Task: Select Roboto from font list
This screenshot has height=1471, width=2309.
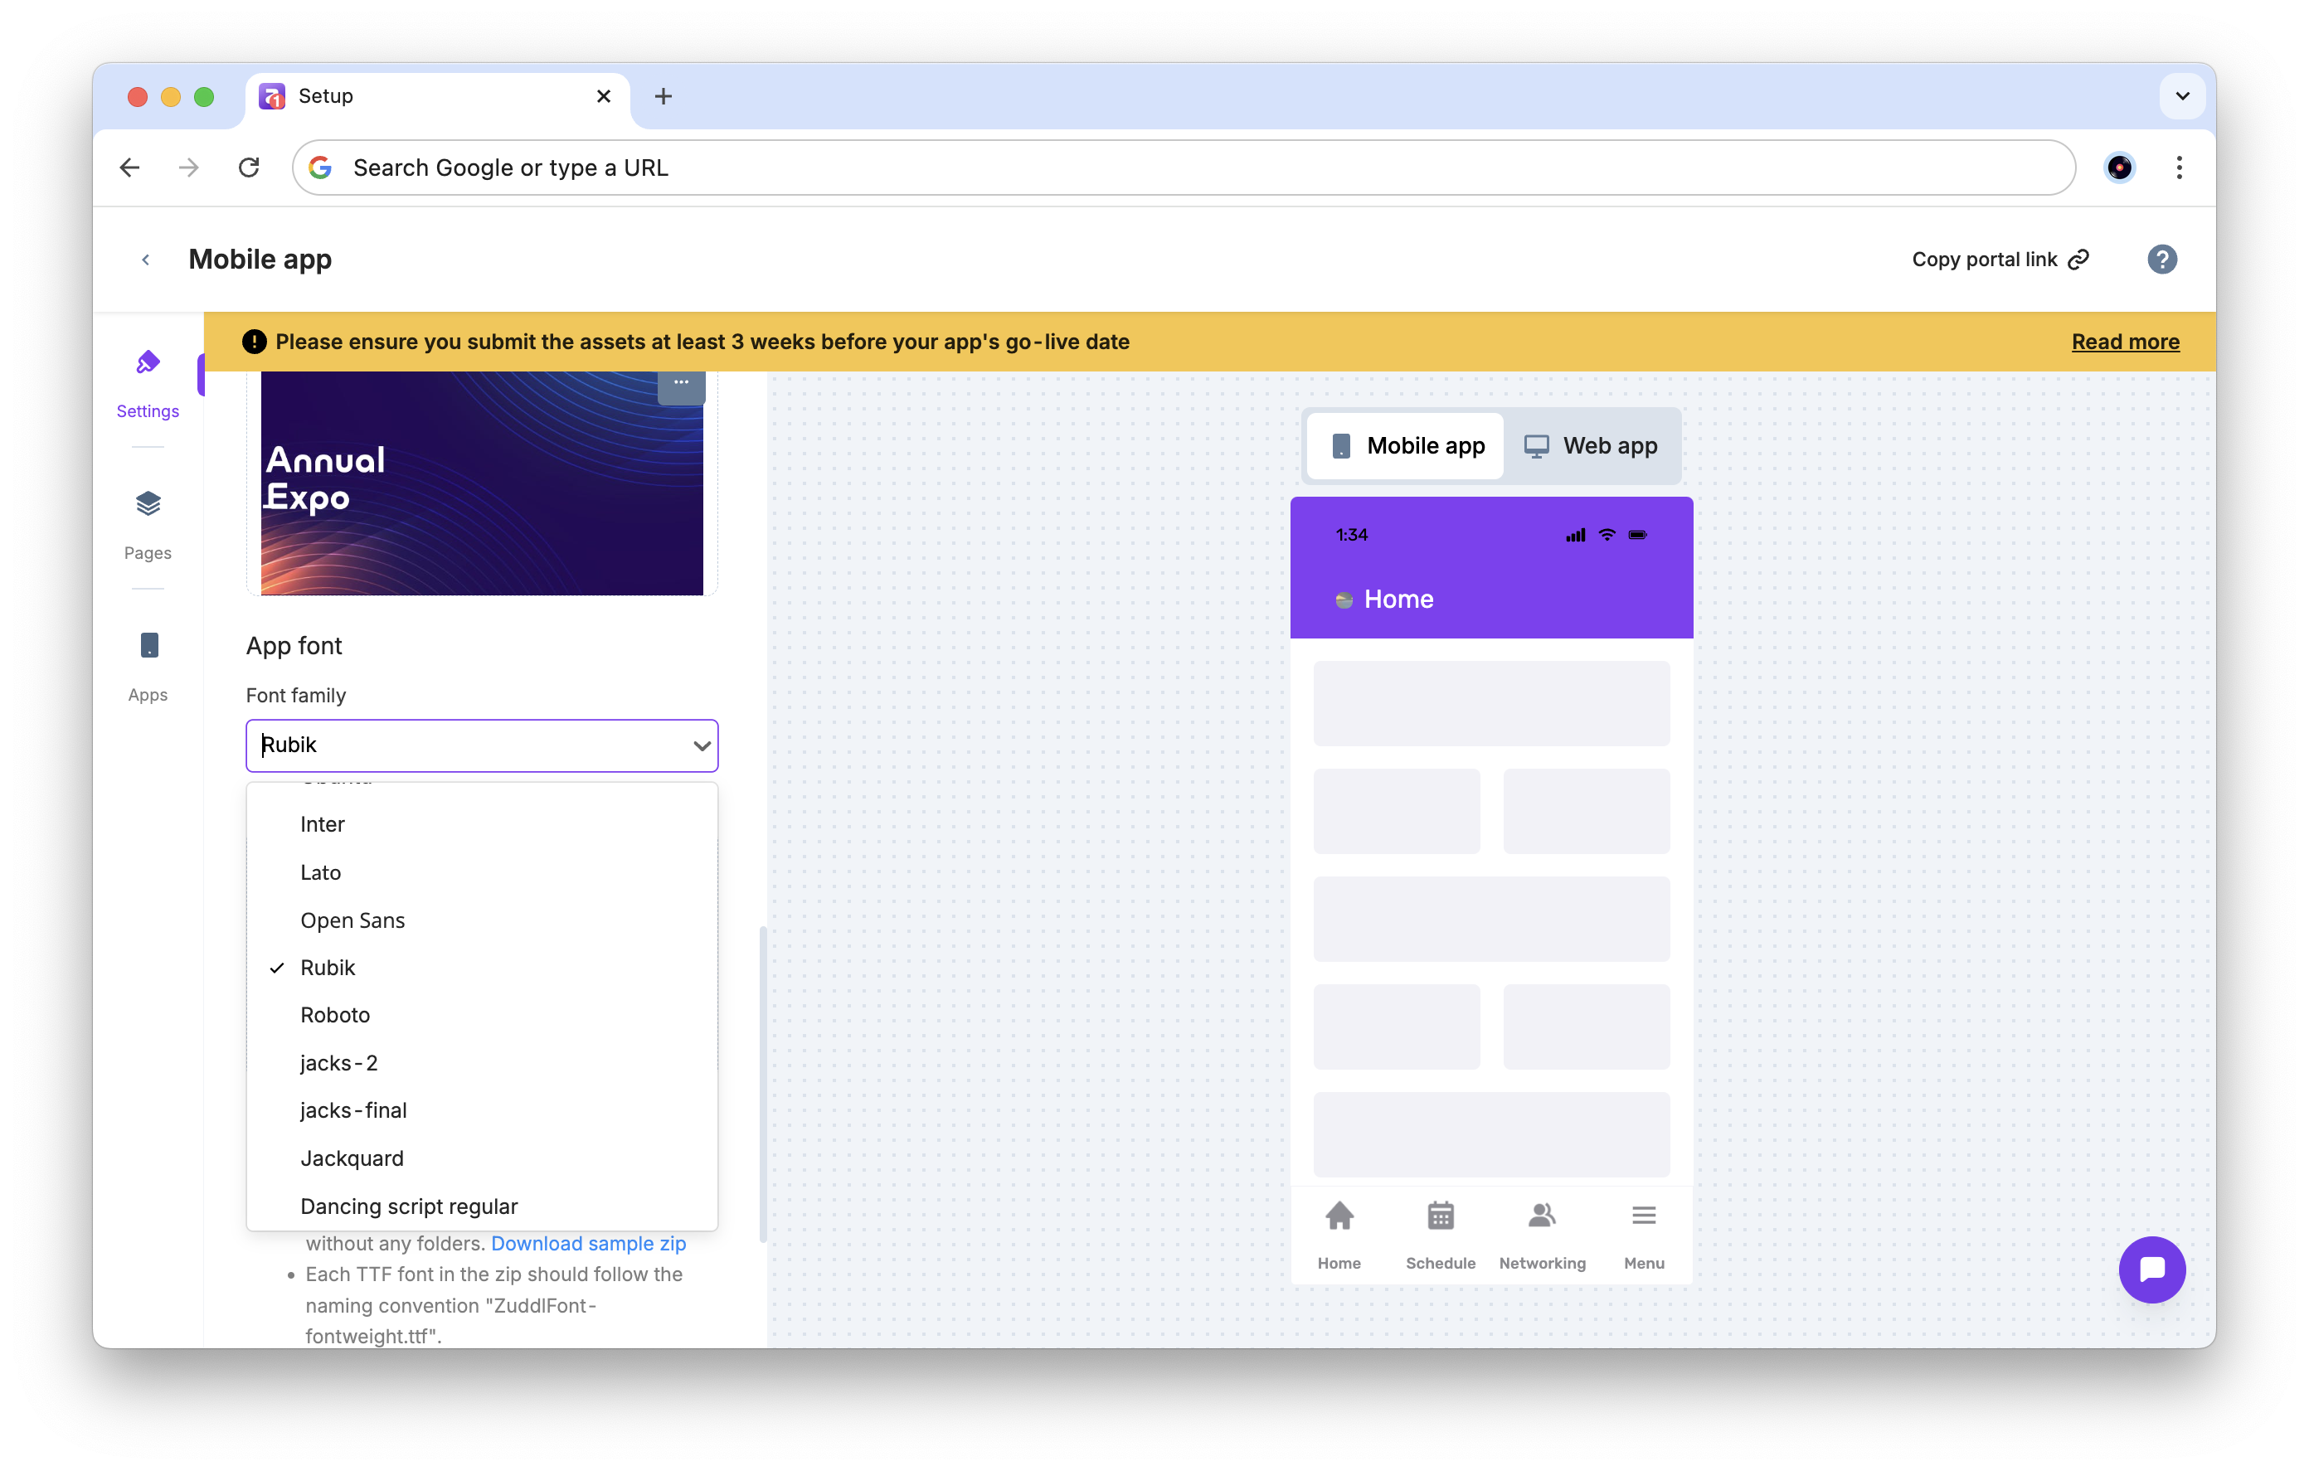Action: click(334, 1015)
